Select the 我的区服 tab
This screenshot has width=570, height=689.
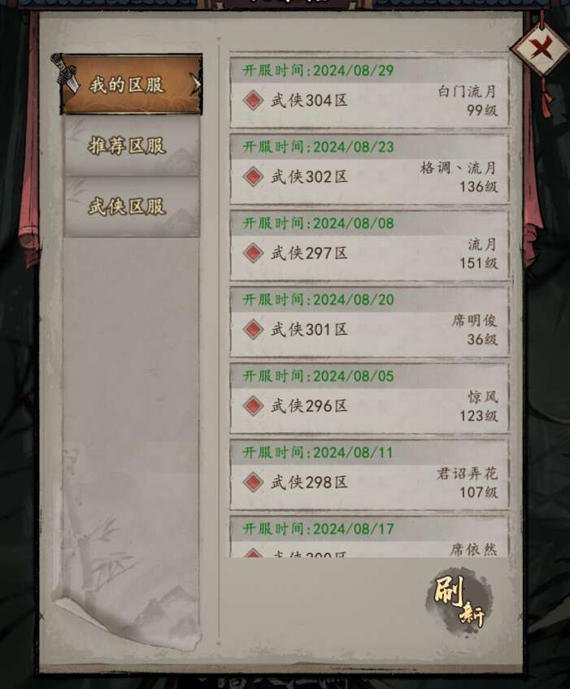coord(132,84)
